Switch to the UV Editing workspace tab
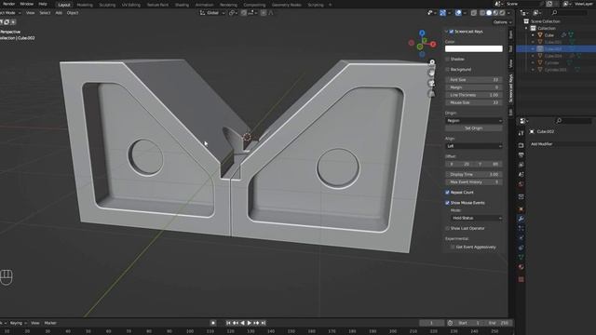Screen dimensions: 596x335 (131, 5)
